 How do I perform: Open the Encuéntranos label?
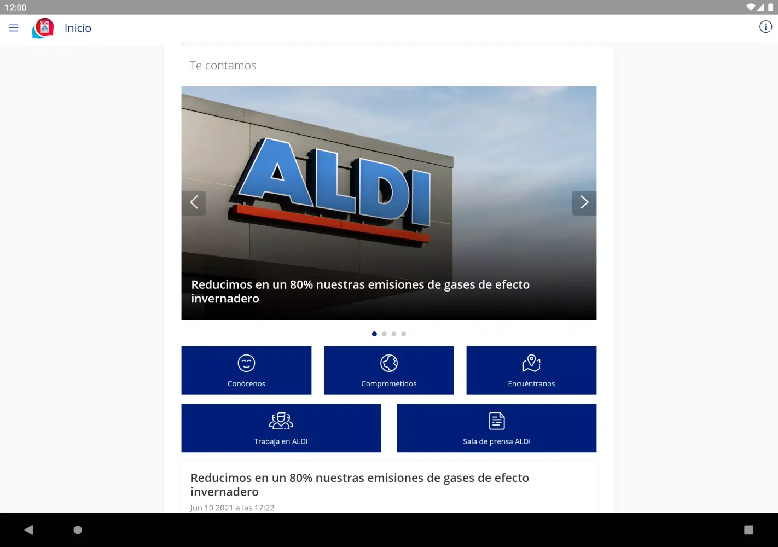(531, 384)
